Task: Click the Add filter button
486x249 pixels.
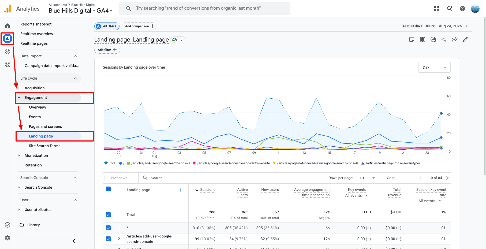Action: pos(107,50)
